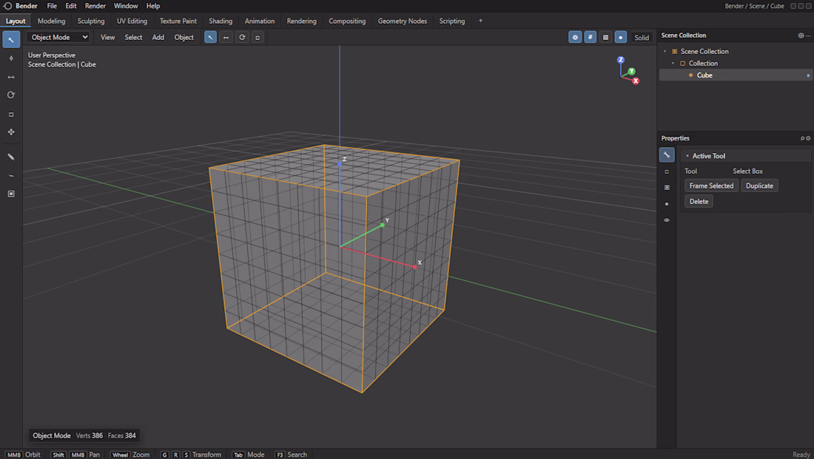Open the Geometry Nodes workspace tab

[x=403, y=21]
